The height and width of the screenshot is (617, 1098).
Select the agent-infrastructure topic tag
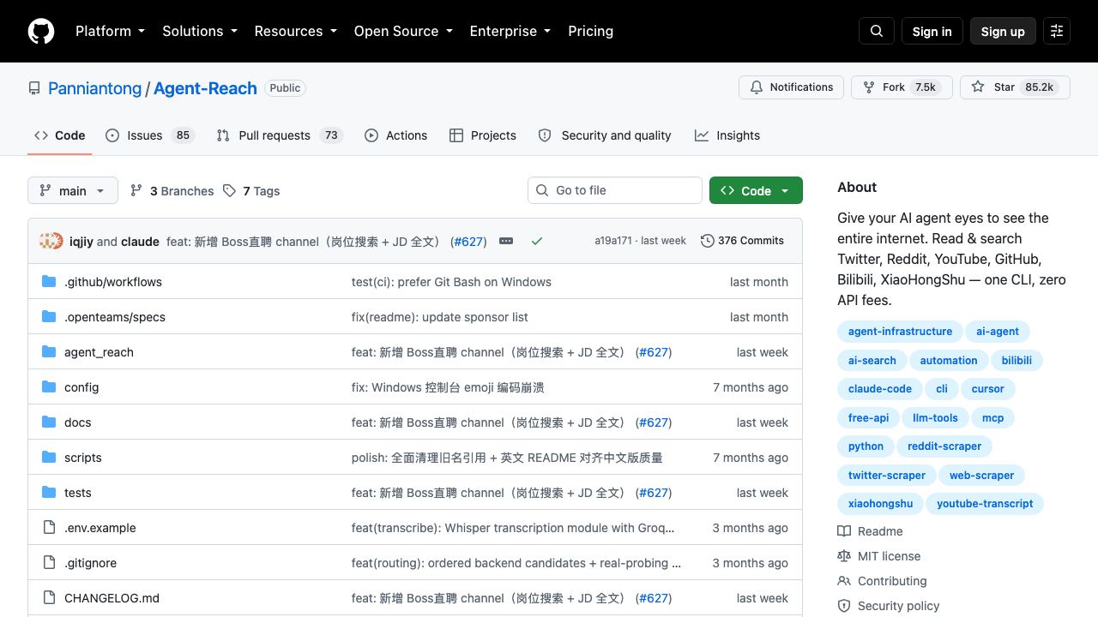pos(900,332)
